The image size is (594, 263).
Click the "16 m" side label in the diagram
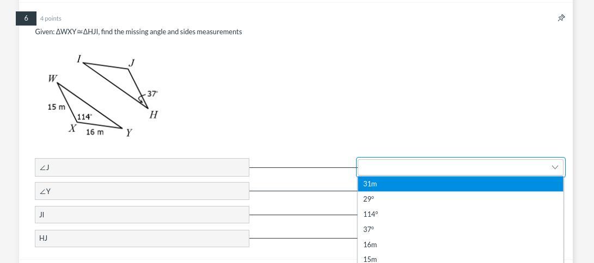[x=95, y=132]
